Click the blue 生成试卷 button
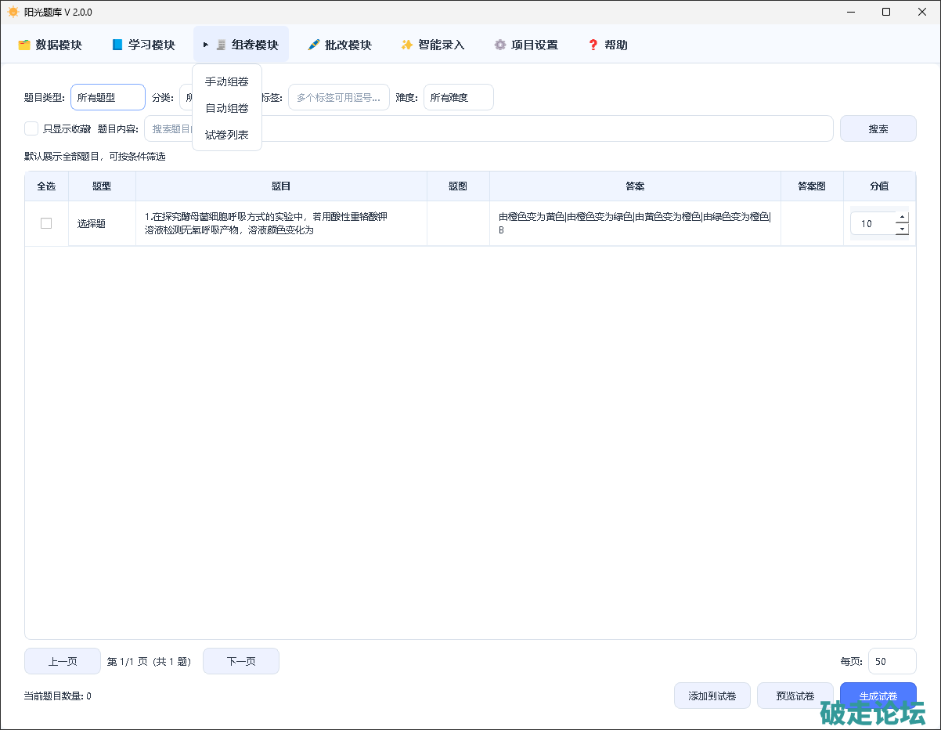This screenshot has width=941, height=730. [878, 696]
